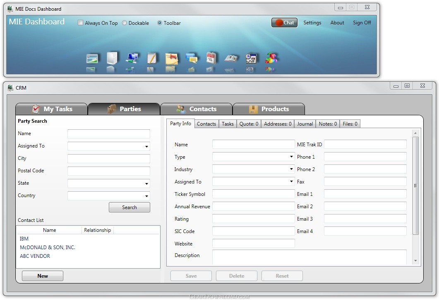The height and width of the screenshot is (300, 439).
Task: Open the picture viewer icon in dashboard toolbar
Action: tap(92, 58)
